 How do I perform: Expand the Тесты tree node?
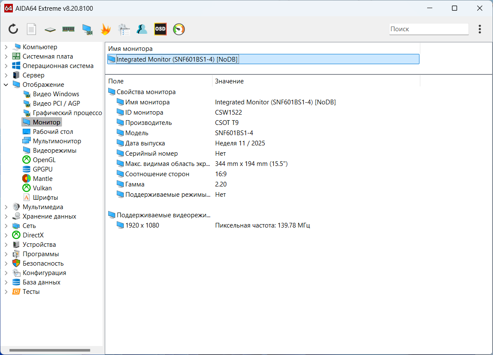(6, 292)
